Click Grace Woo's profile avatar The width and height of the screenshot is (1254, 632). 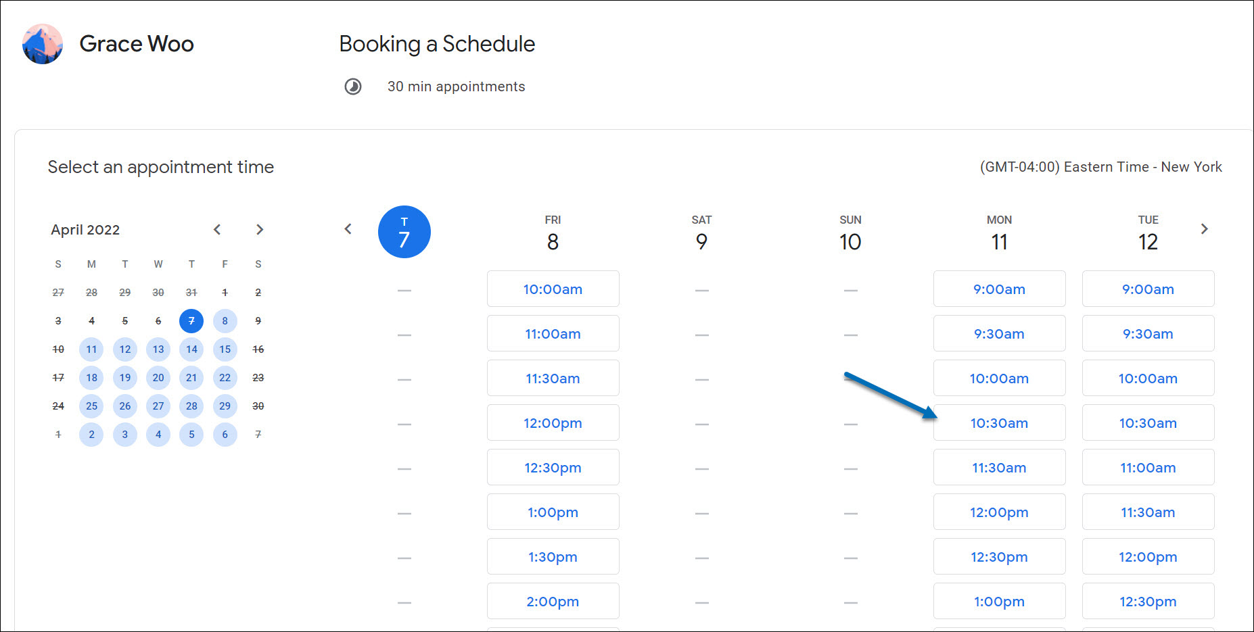[x=42, y=43]
